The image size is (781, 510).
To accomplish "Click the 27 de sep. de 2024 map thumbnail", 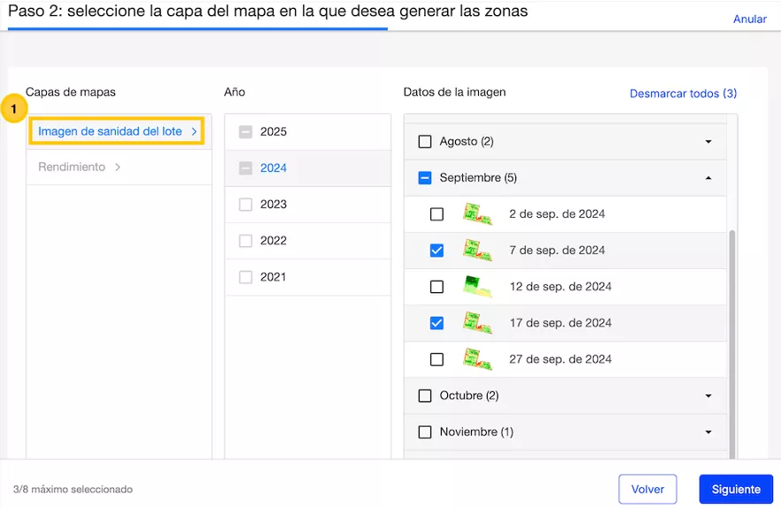I will coord(477,359).
